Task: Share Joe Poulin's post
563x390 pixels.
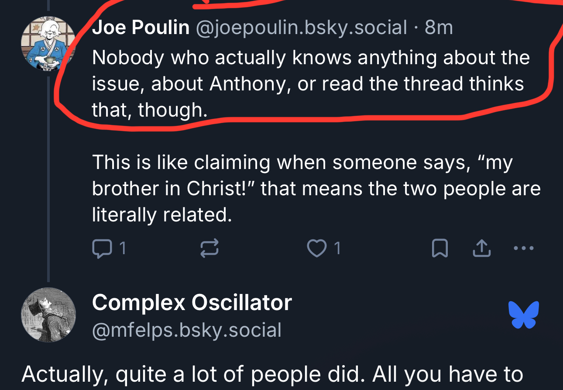Action: point(481,248)
